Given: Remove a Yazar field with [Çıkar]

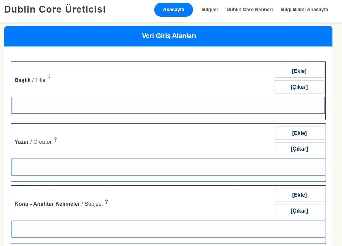Looking at the screenshot, I should click(x=299, y=149).
